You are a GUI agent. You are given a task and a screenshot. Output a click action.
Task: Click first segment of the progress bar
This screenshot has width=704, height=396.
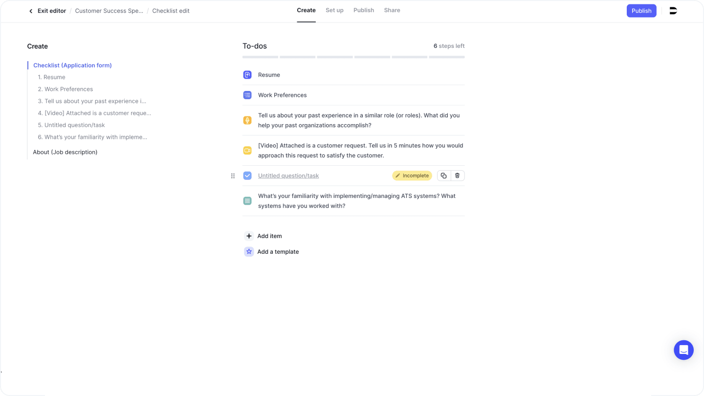[260, 57]
